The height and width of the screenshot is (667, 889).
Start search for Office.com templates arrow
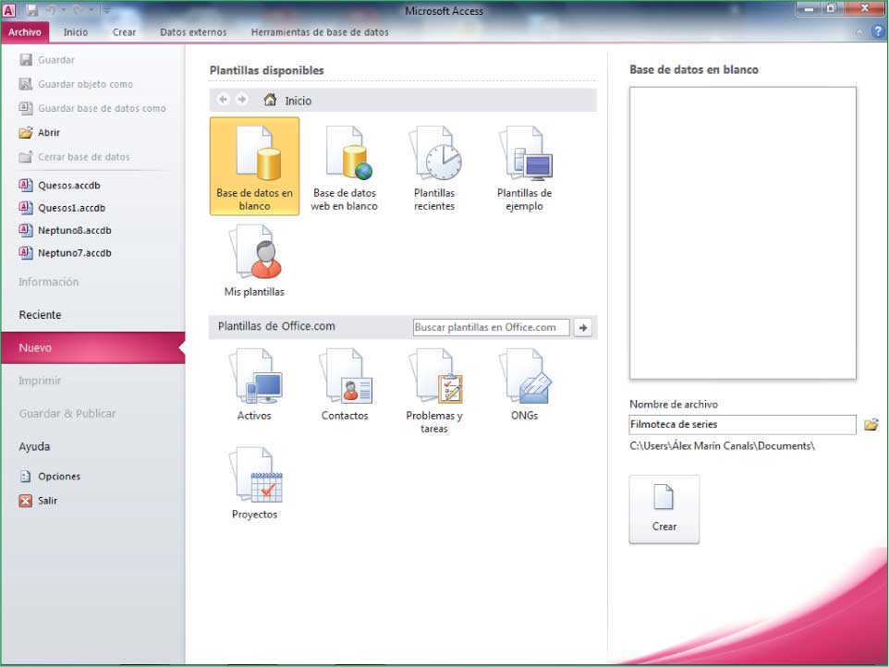[x=583, y=328]
